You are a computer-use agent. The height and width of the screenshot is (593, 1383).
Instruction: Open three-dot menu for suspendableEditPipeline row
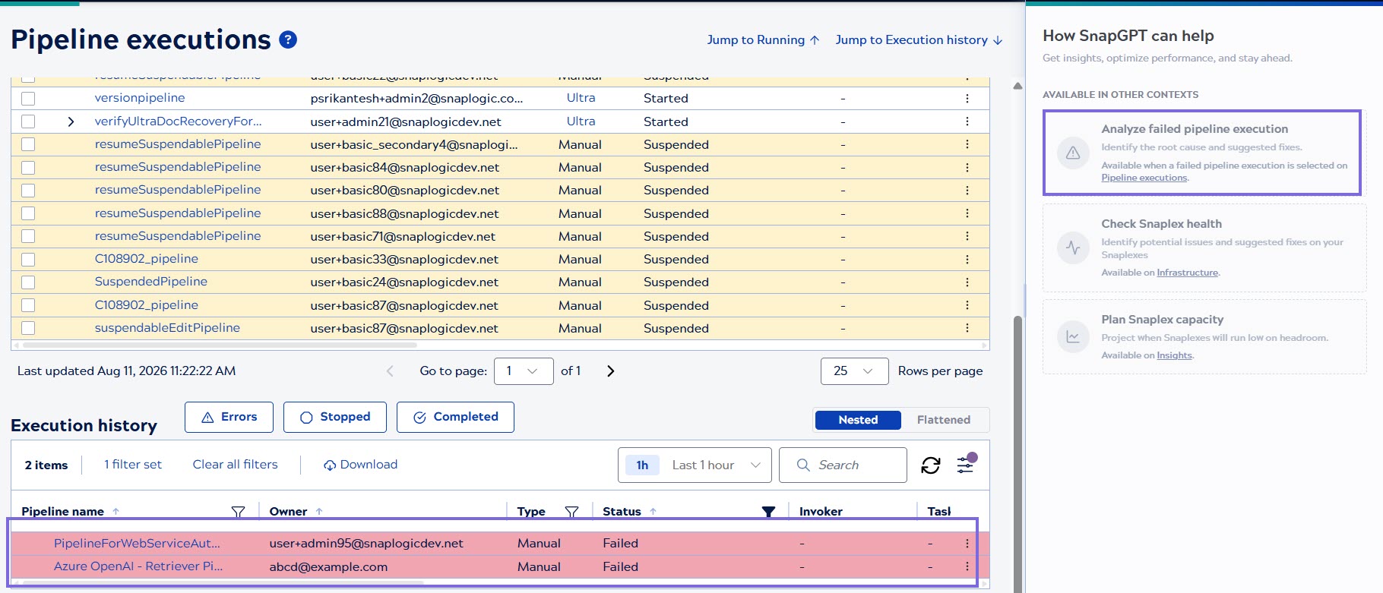tap(967, 328)
